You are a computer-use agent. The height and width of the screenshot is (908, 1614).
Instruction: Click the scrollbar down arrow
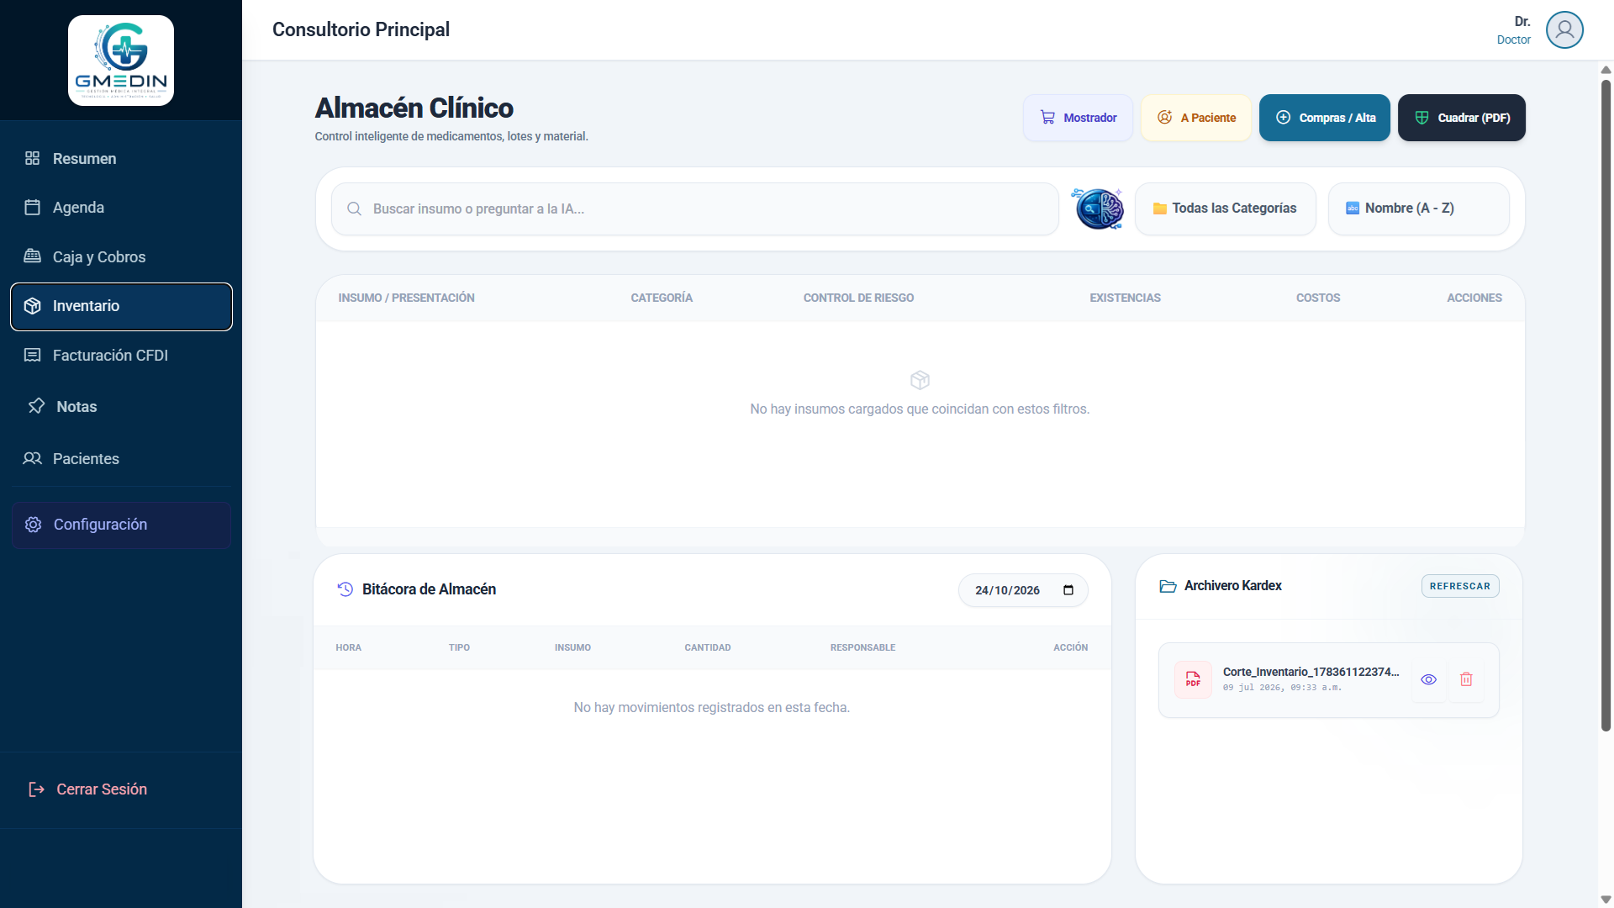coord(1606,900)
